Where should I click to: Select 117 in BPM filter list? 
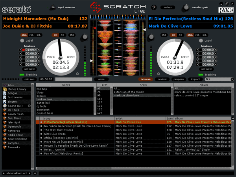tap(103, 103)
